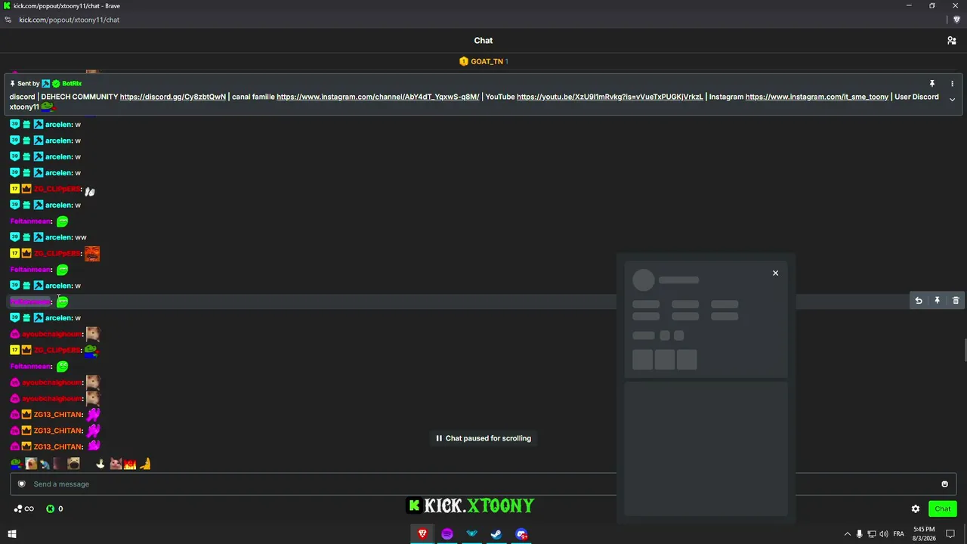Image resolution: width=967 pixels, height=544 pixels.
Task: Click the Send a message input field
Action: [x=483, y=484]
